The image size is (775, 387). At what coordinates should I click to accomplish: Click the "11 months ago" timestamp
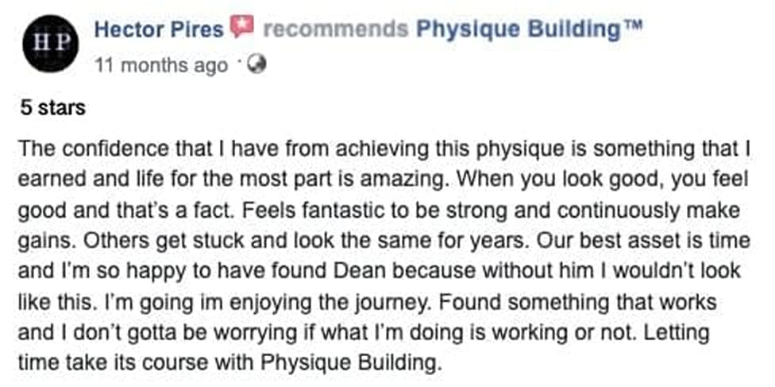point(161,65)
